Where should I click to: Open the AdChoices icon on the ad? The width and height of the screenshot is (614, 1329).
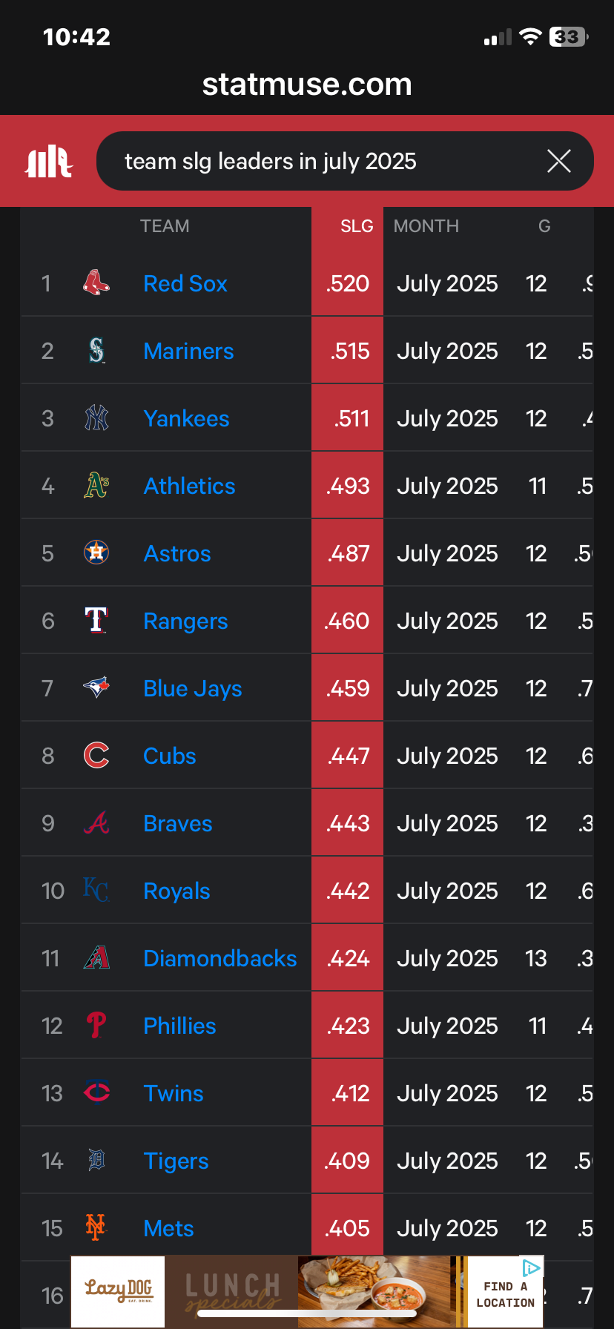pyautogui.click(x=531, y=1267)
